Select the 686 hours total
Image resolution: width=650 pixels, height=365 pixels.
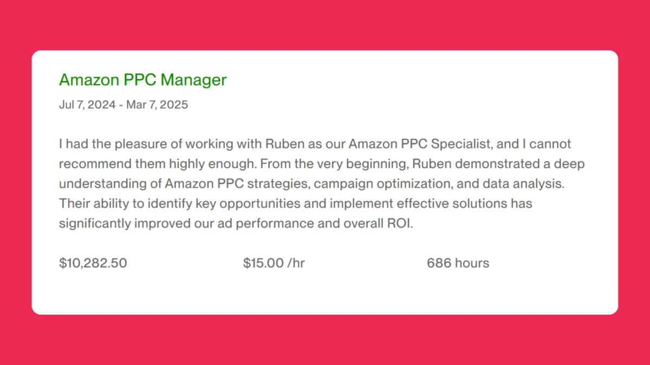pyautogui.click(x=458, y=263)
